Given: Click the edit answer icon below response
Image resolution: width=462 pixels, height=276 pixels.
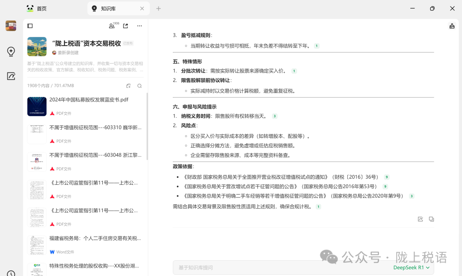Looking at the screenshot, I should 420,219.
